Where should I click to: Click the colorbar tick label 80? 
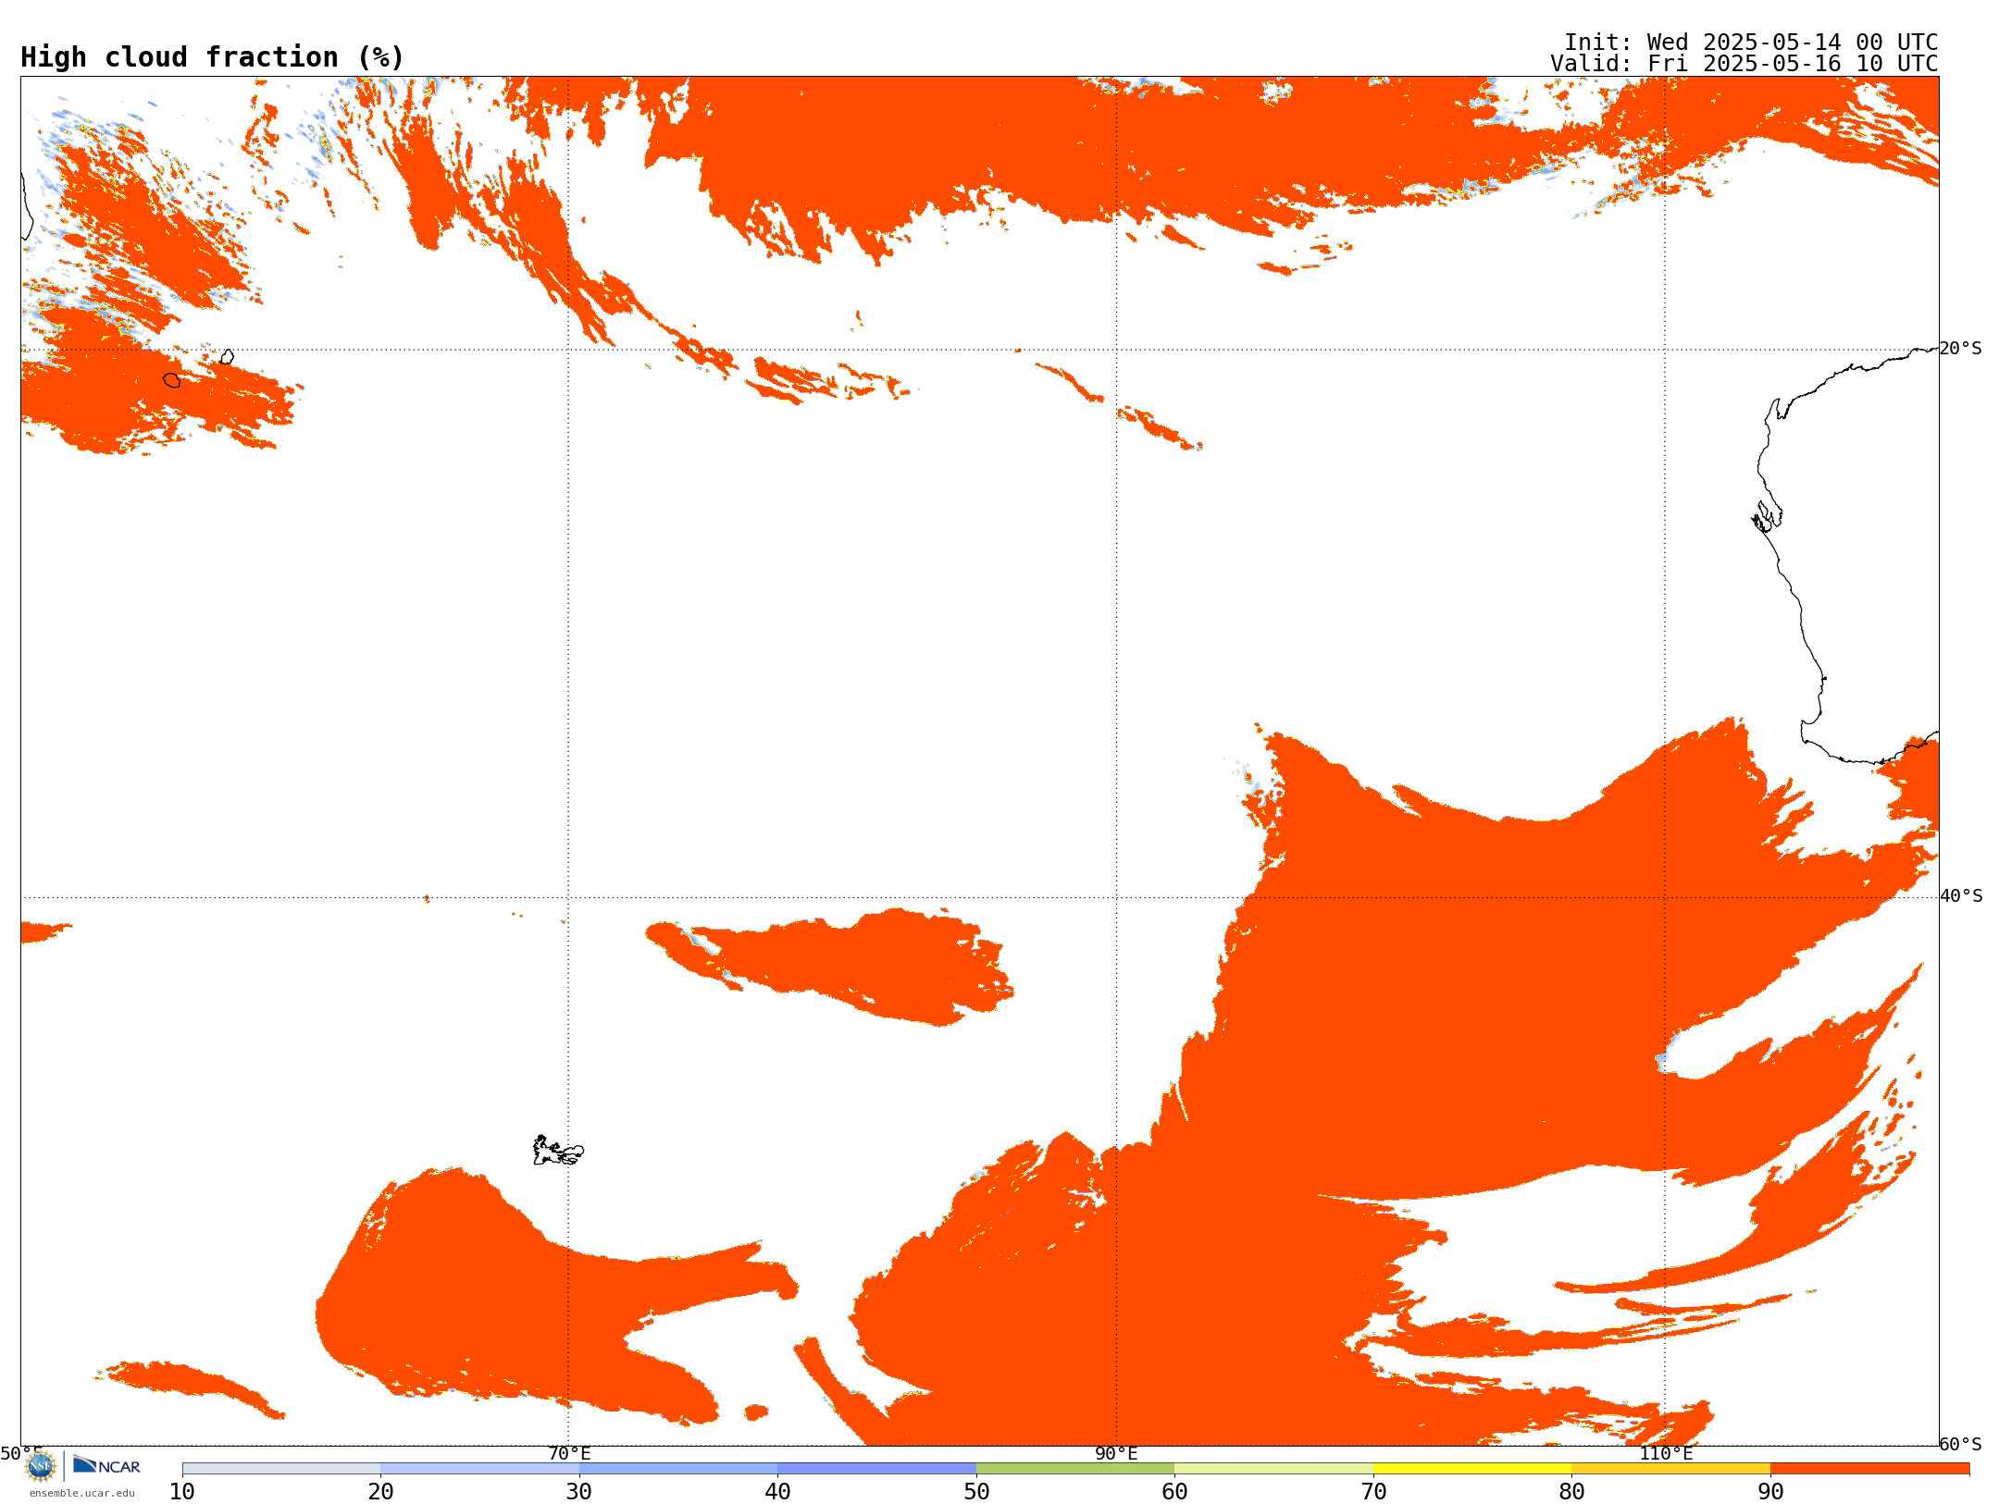pos(1571,1492)
